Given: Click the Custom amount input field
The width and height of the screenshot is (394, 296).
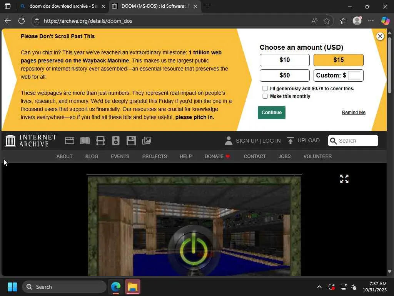Looking at the screenshot, I should tap(354, 75).
